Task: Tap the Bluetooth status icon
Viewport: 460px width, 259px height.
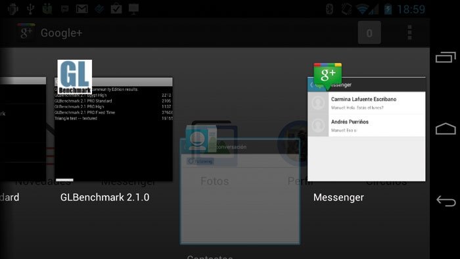Action: click(330, 9)
